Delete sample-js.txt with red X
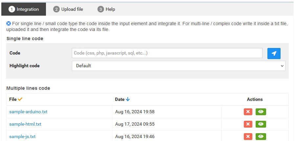Screen dimensions: 295x141 click(x=248, y=136)
